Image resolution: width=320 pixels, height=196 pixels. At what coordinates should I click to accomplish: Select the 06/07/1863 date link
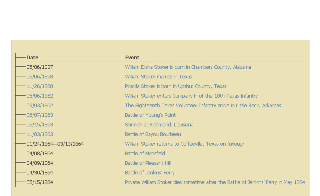(40, 115)
